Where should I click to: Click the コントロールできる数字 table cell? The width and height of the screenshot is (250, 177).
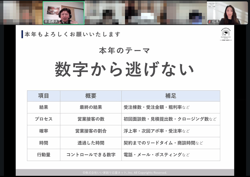(x=91, y=155)
